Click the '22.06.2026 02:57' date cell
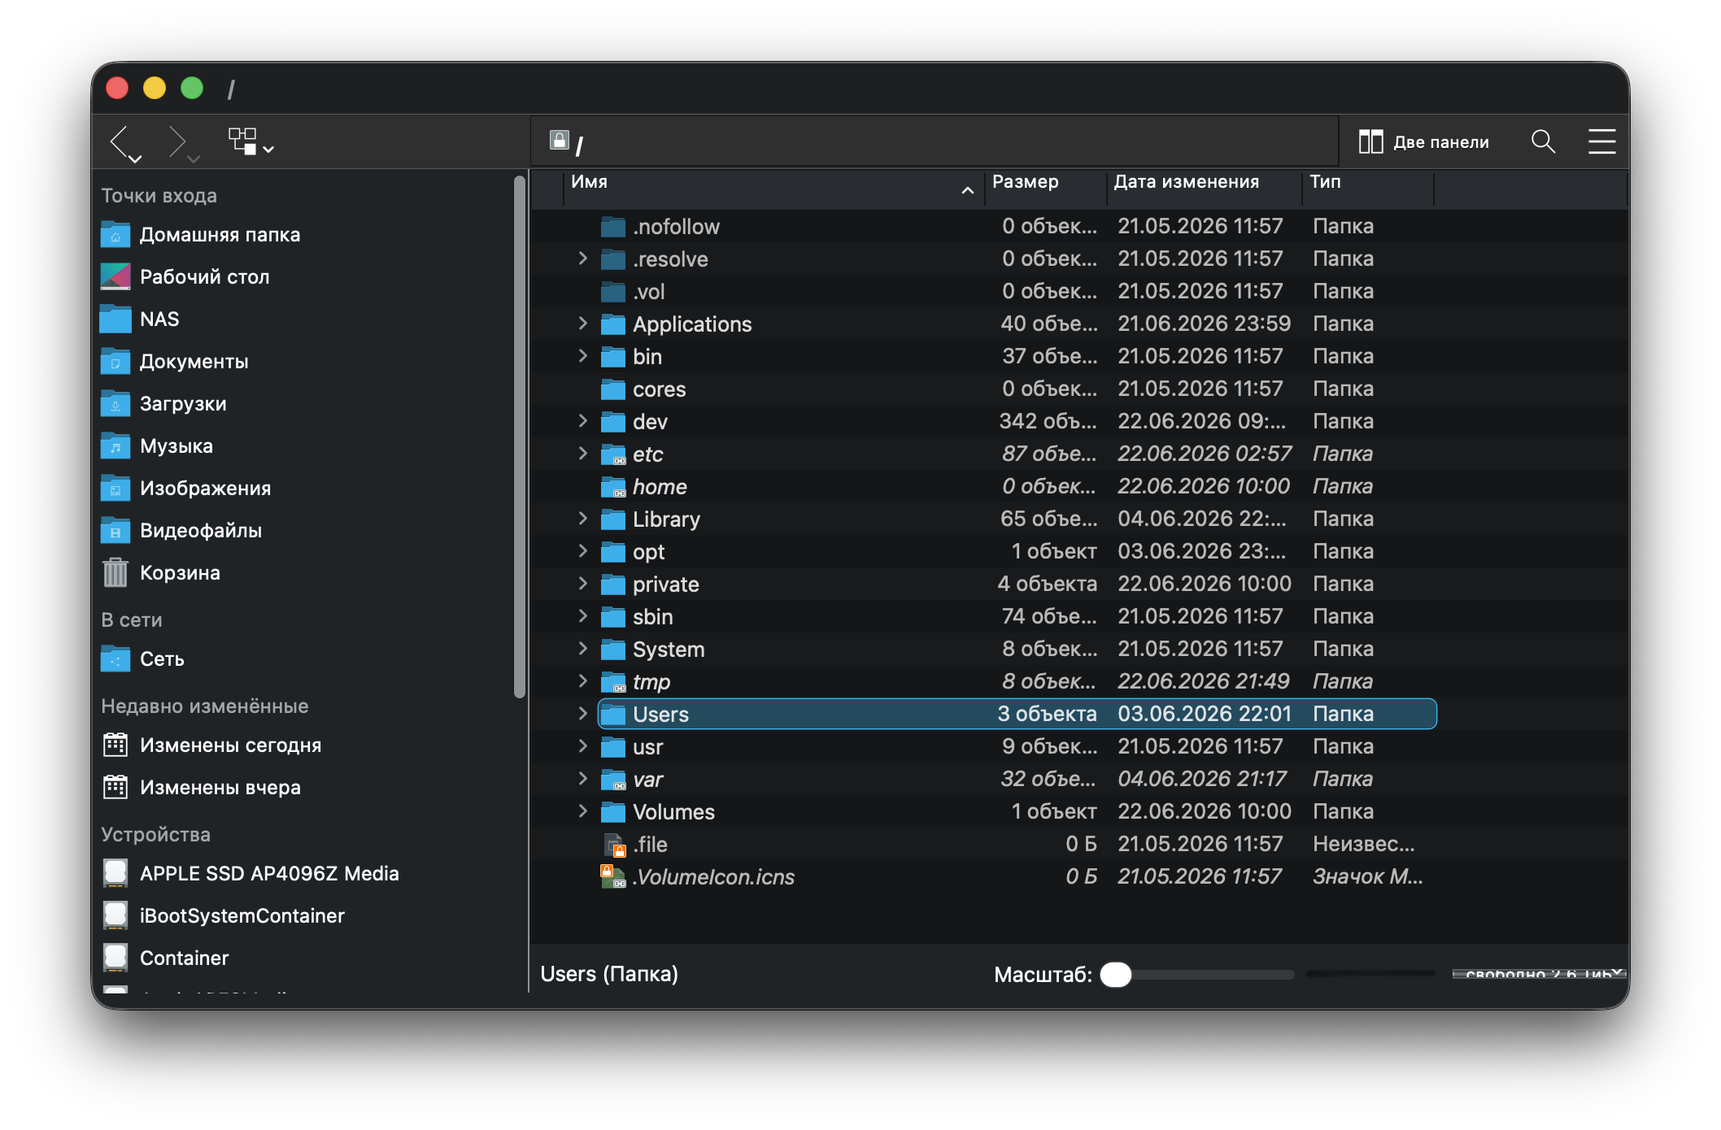This screenshot has height=1130, width=1721. tap(1204, 454)
